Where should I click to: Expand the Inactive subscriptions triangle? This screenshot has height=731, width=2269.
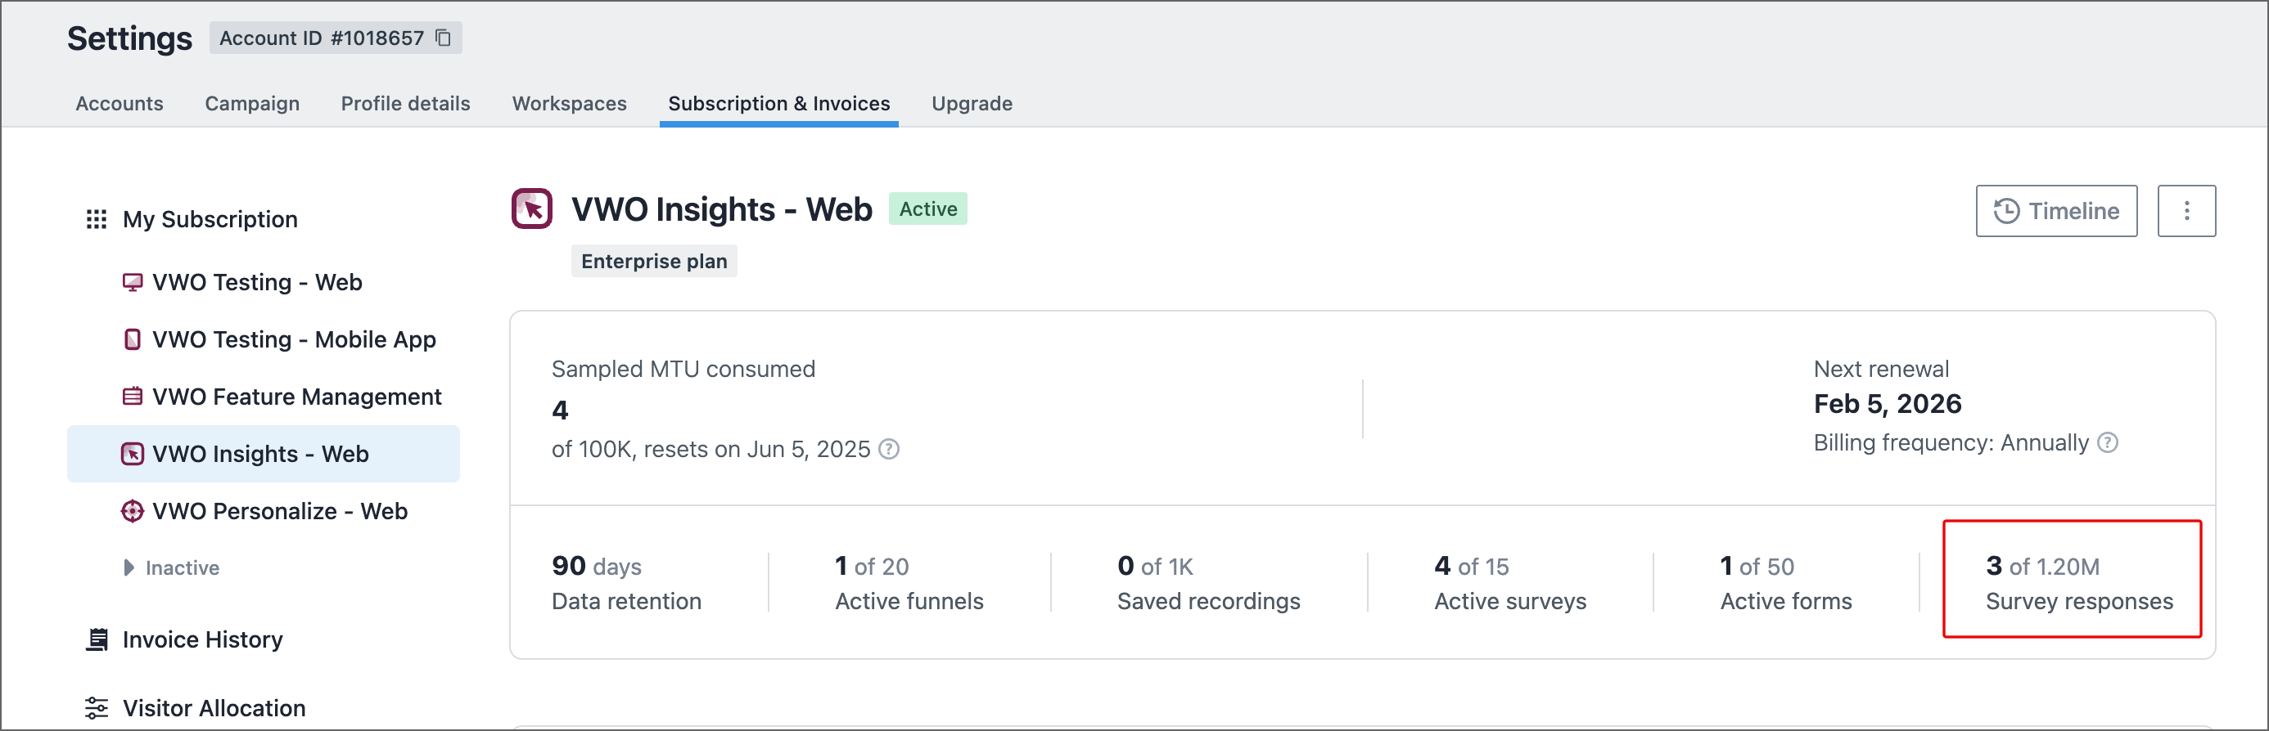pyautogui.click(x=129, y=568)
